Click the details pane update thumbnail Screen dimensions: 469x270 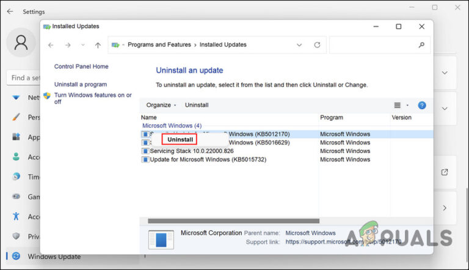(x=161, y=240)
